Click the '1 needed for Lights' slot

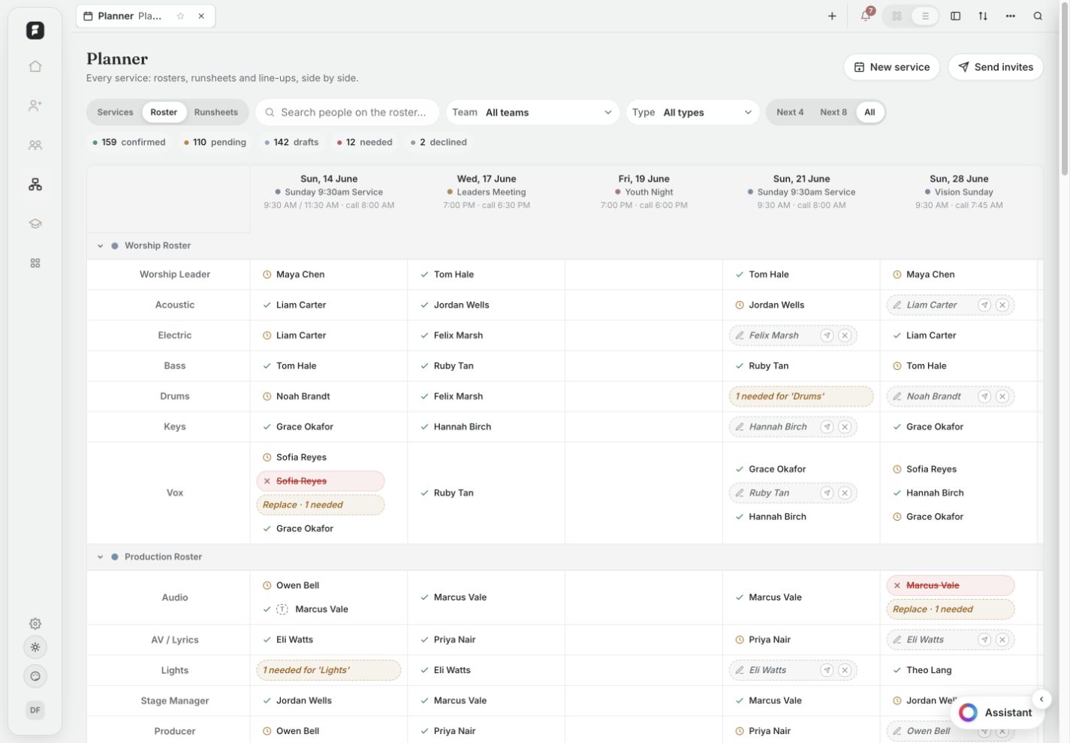tap(328, 670)
